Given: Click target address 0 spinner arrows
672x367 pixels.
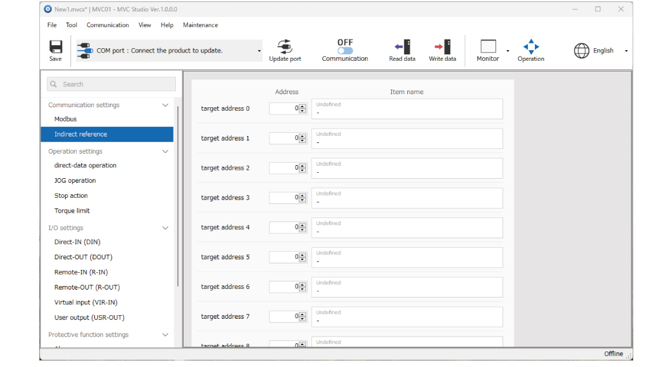Looking at the screenshot, I should point(302,109).
